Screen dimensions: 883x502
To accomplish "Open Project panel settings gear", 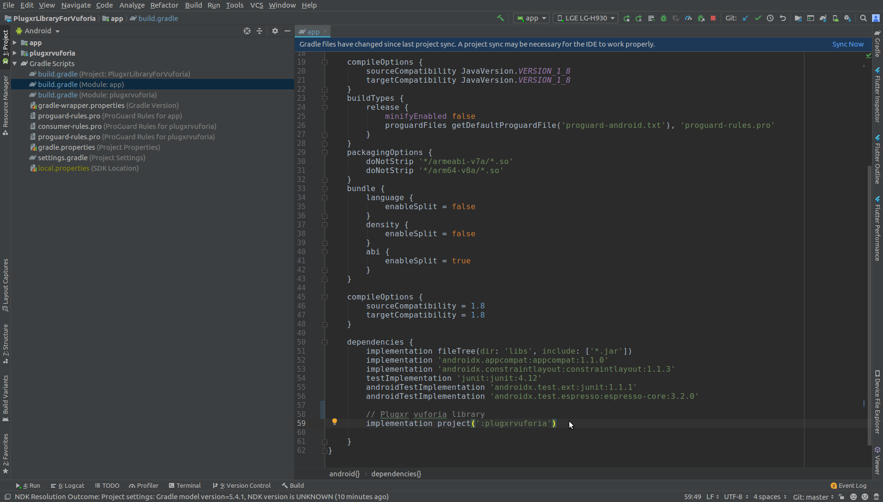I will [275, 31].
